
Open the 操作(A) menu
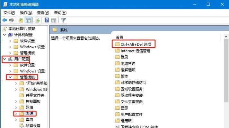coord(26,13)
